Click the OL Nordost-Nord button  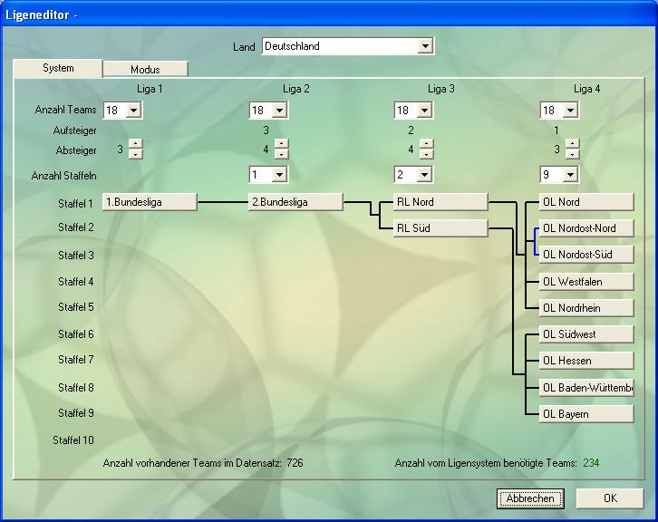point(586,228)
